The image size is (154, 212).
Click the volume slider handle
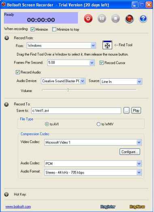click(x=68, y=90)
